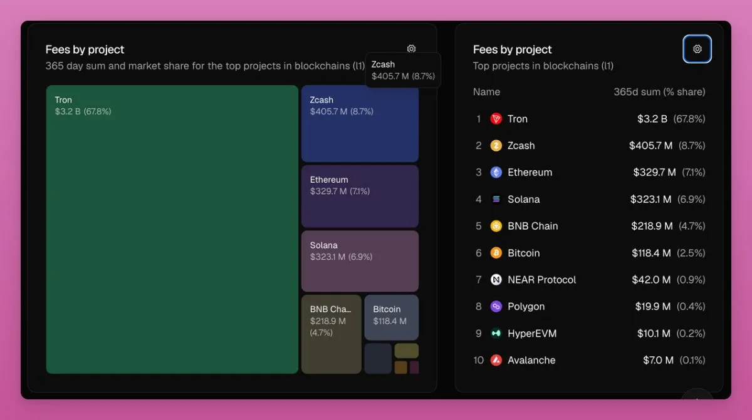Open the Ethereum name in list

[530, 173]
